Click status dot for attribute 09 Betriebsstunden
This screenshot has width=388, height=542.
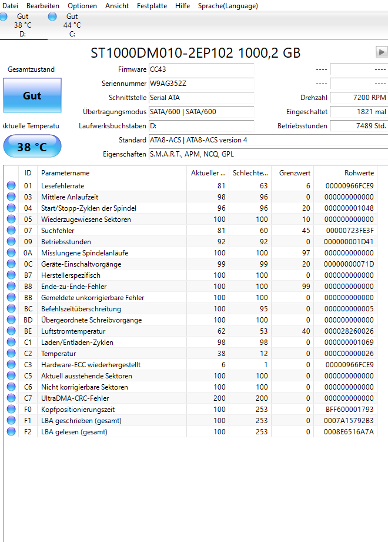tap(11, 242)
